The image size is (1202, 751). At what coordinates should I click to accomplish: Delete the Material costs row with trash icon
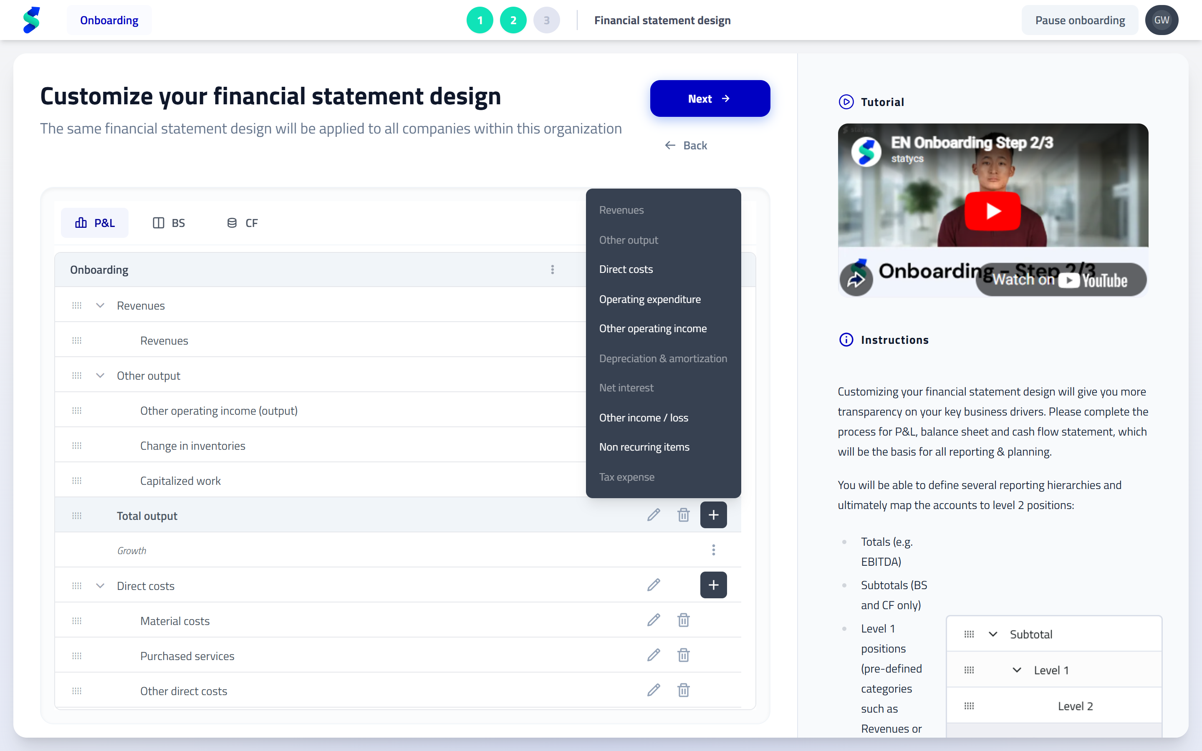[684, 620]
